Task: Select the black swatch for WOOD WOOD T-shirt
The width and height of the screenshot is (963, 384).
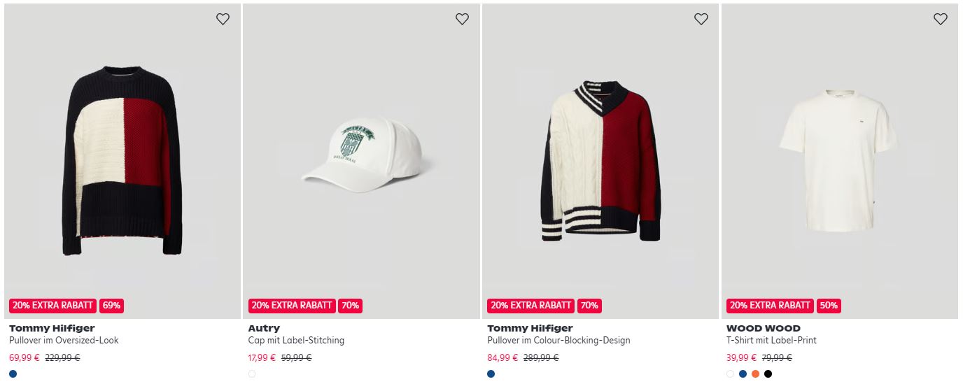Action: [768, 374]
